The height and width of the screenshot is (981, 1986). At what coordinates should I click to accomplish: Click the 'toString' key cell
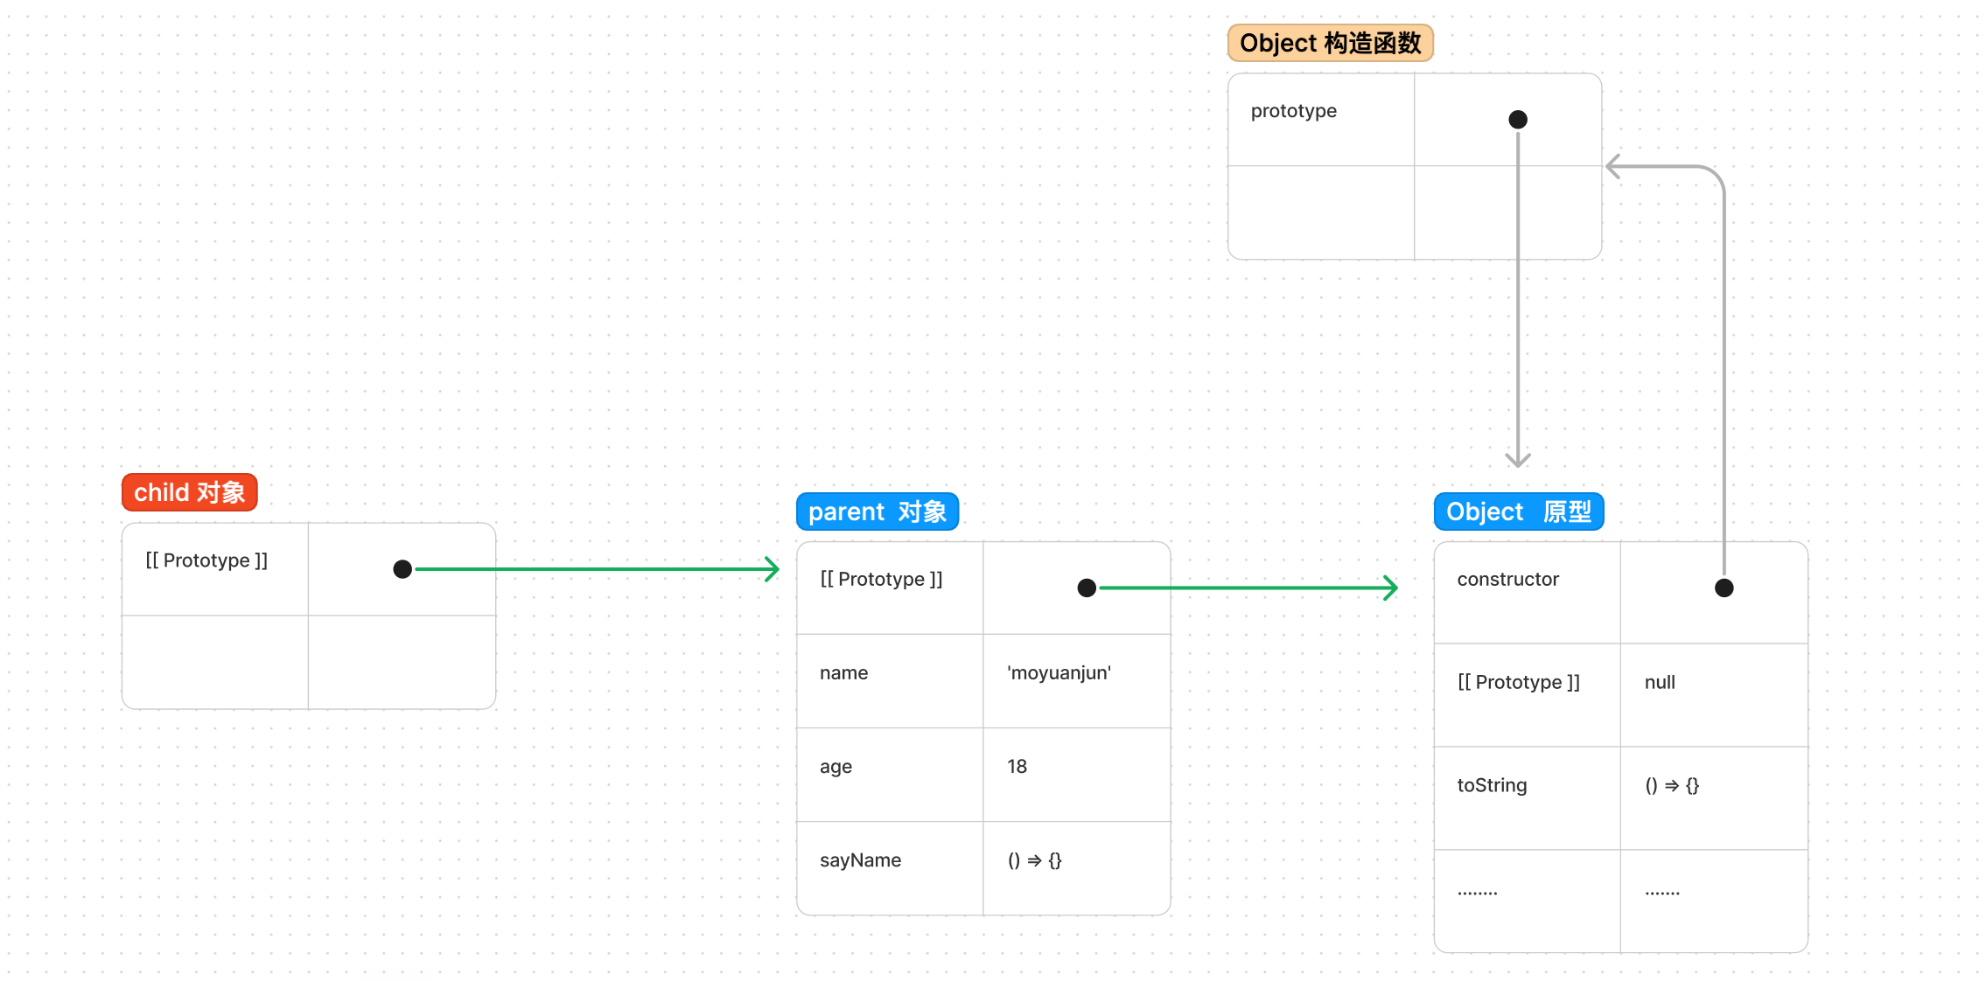point(1492,785)
